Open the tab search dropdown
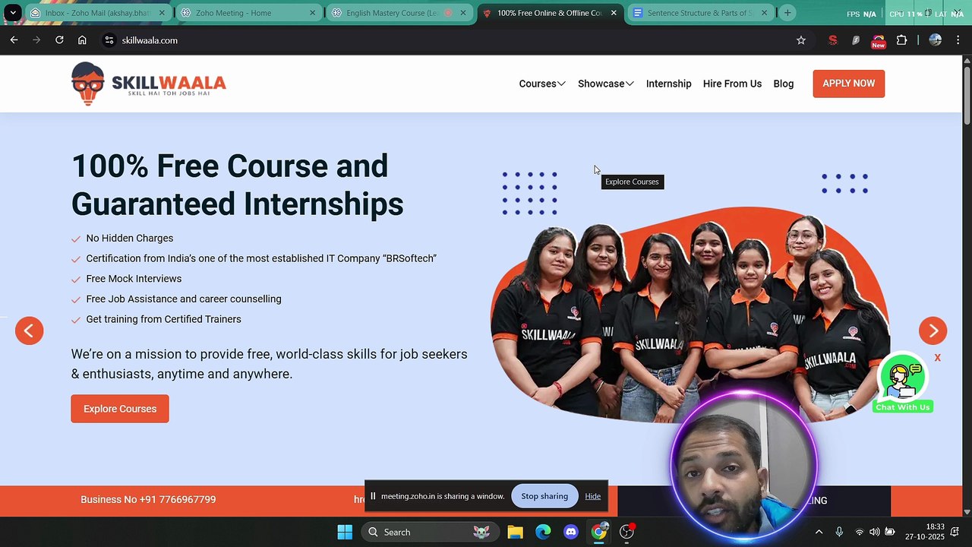This screenshot has width=972, height=547. (13, 13)
